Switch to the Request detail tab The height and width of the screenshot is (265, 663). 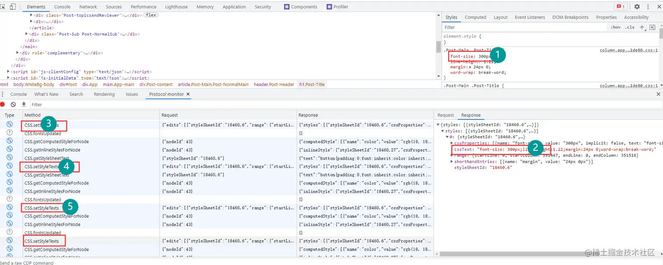[x=446, y=115]
